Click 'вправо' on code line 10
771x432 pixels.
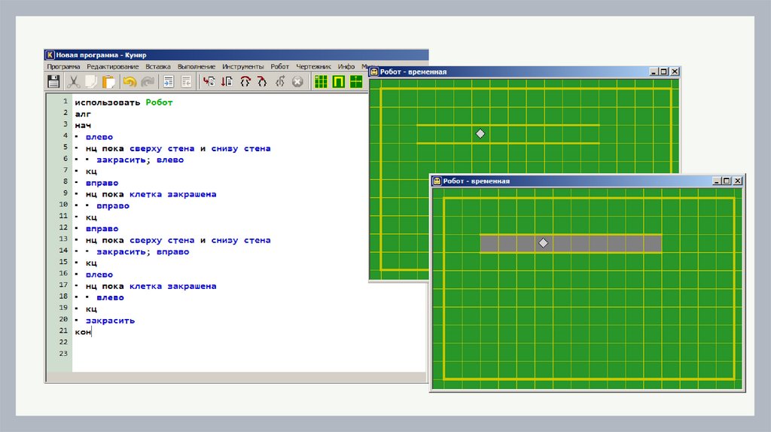click(x=113, y=206)
